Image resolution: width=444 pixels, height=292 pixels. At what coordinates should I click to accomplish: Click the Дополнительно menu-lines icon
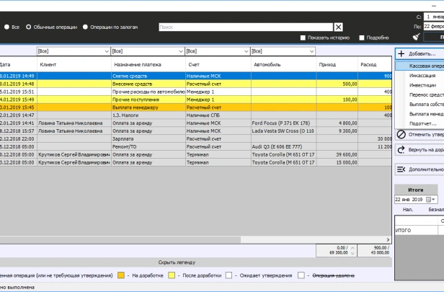[x=401, y=169]
